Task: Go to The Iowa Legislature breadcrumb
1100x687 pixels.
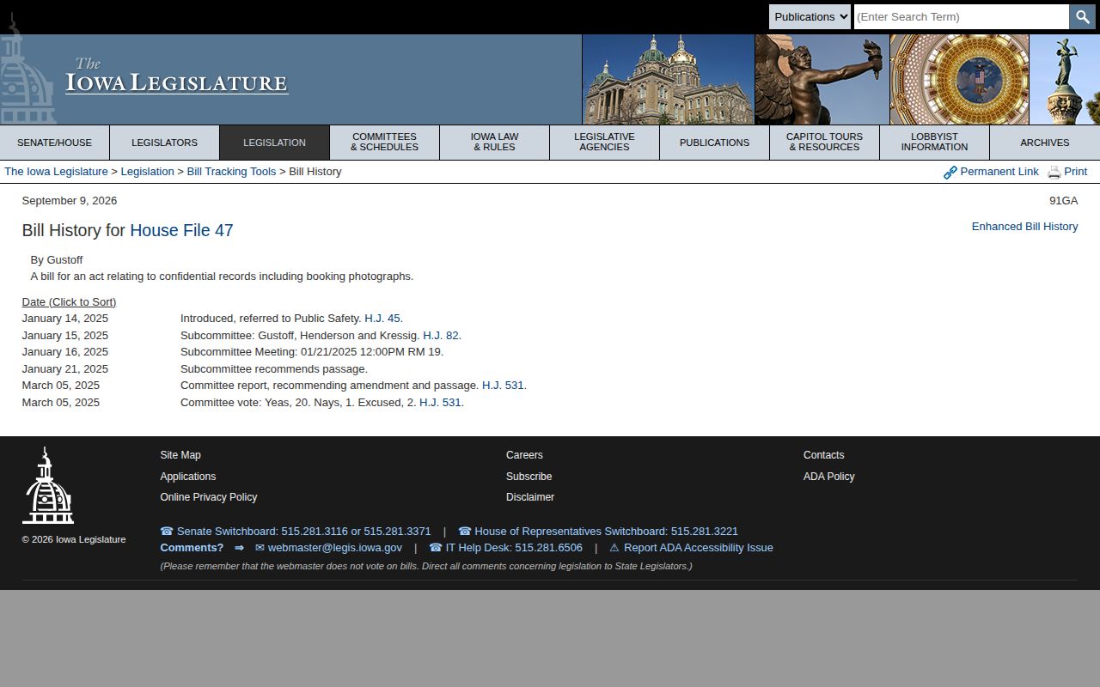Action: click(x=56, y=172)
